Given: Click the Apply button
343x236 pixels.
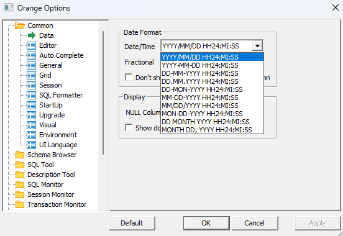Looking at the screenshot, I should click(x=318, y=223).
